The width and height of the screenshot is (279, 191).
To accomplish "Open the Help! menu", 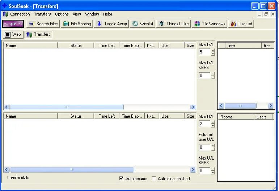I will point(107,14).
